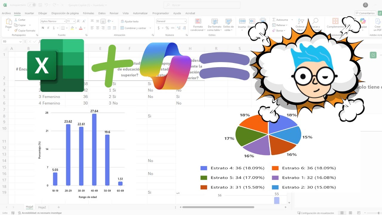
Task: Click the Comentarios button
Action: click(365, 13)
